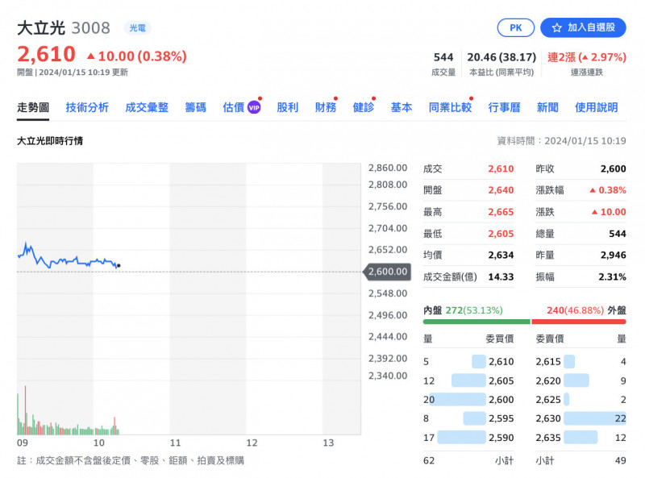Viewport: 645px width, 478px height.
Task: Go to the 籌碼 tab
Action: pos(195,108)
